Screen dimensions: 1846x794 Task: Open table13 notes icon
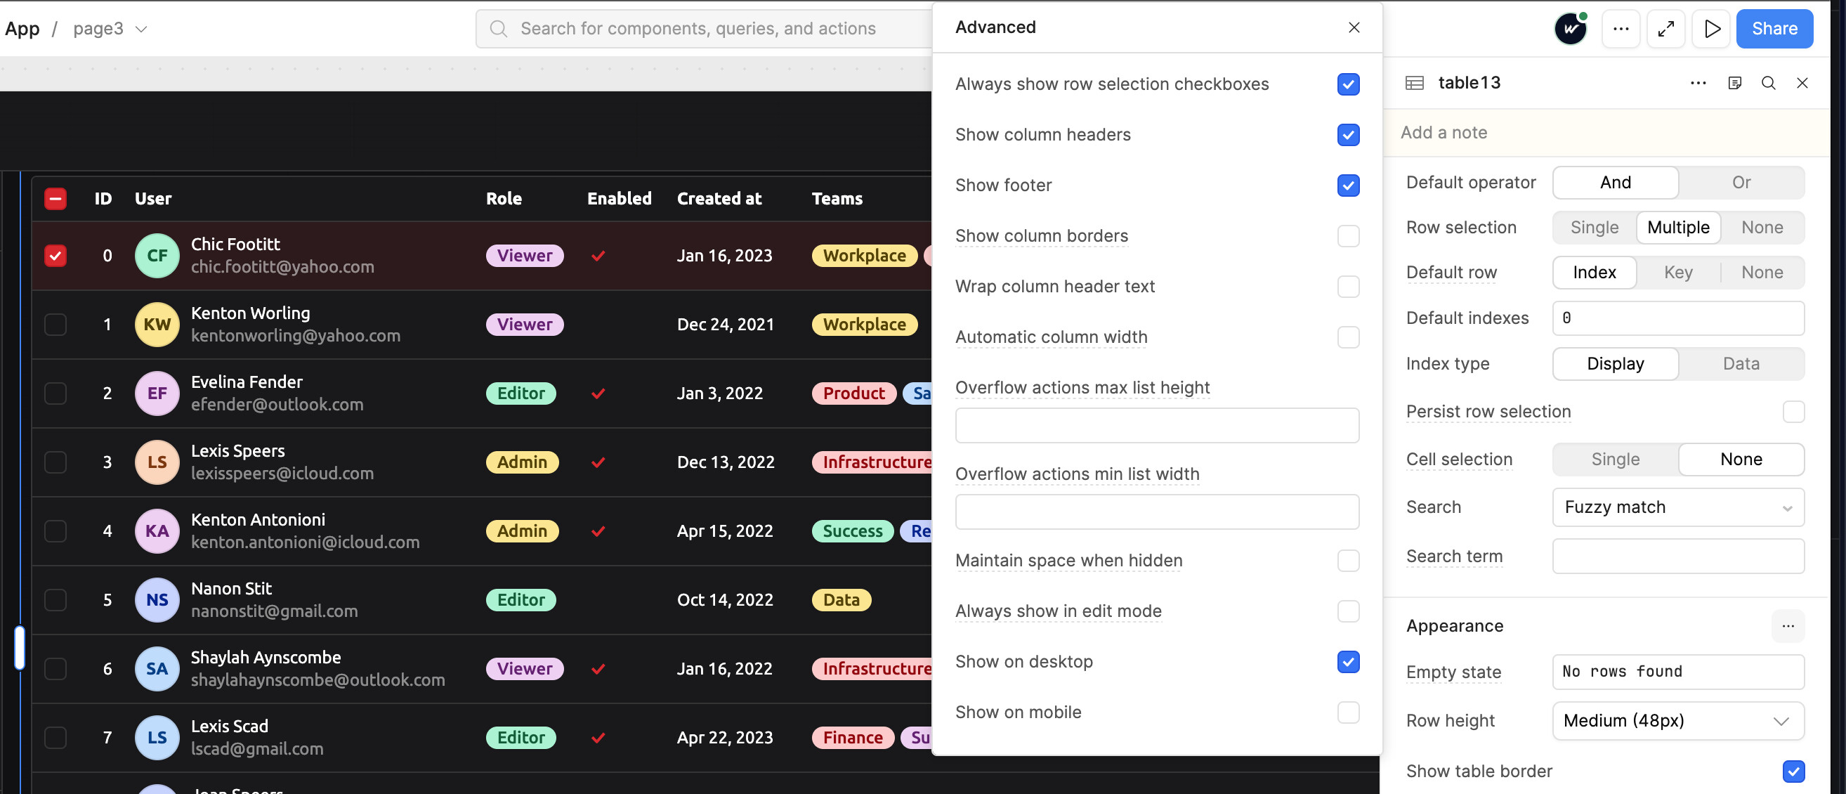1734,83
